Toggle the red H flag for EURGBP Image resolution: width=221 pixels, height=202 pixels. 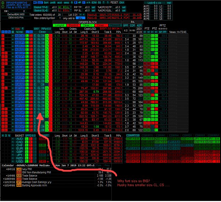[3, 74]
